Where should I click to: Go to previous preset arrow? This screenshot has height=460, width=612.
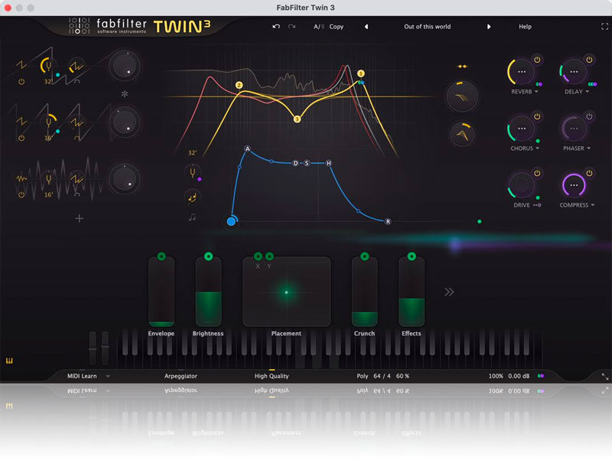tap(366, 27)
